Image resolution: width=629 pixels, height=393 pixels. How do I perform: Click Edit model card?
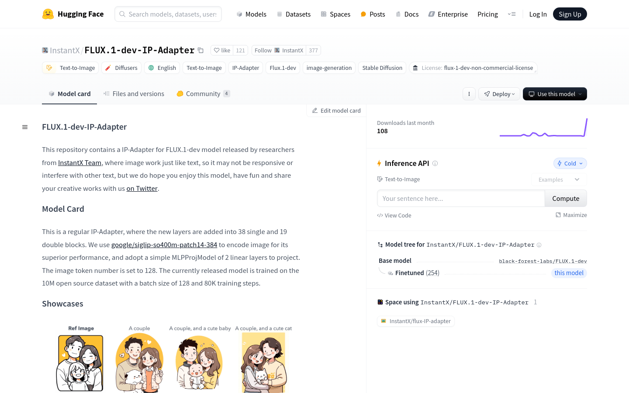click(x=336, y=110)
